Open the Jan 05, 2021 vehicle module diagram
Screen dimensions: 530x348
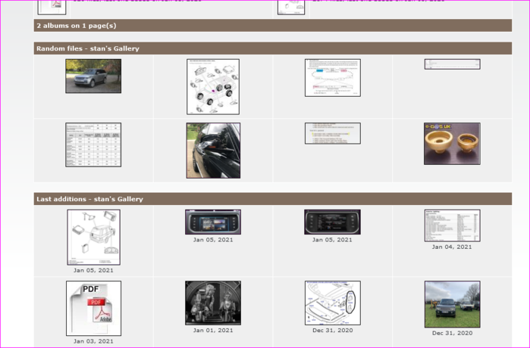point(93,237)
